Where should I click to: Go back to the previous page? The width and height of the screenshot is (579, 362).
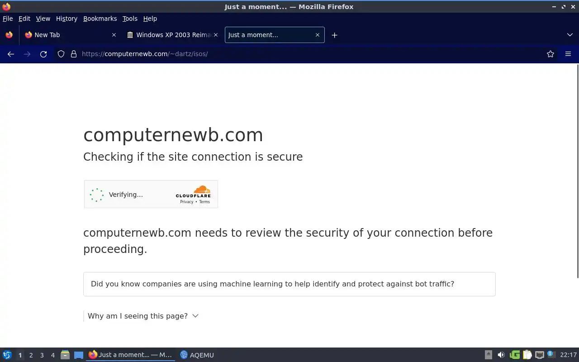(11, 54)
